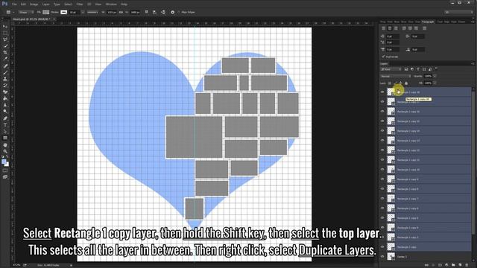This screenshot has width=477, height=268.
Task: Select the Hand tool
Action: click(x=5, y=144)
